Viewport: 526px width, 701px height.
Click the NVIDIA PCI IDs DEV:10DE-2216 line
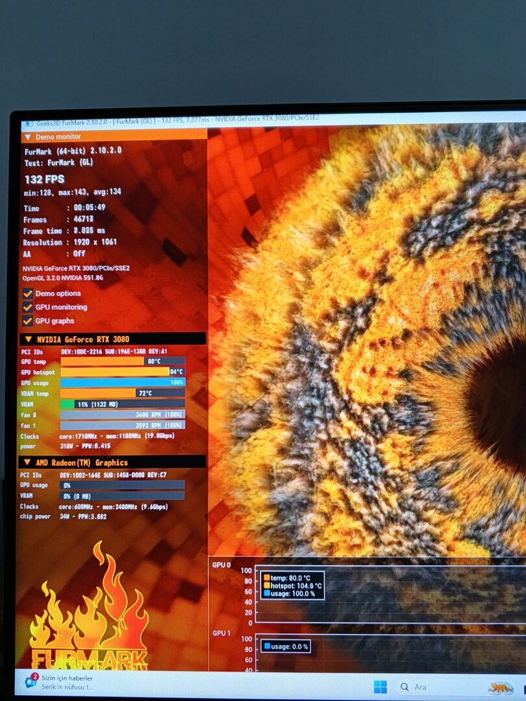(94, 351)
